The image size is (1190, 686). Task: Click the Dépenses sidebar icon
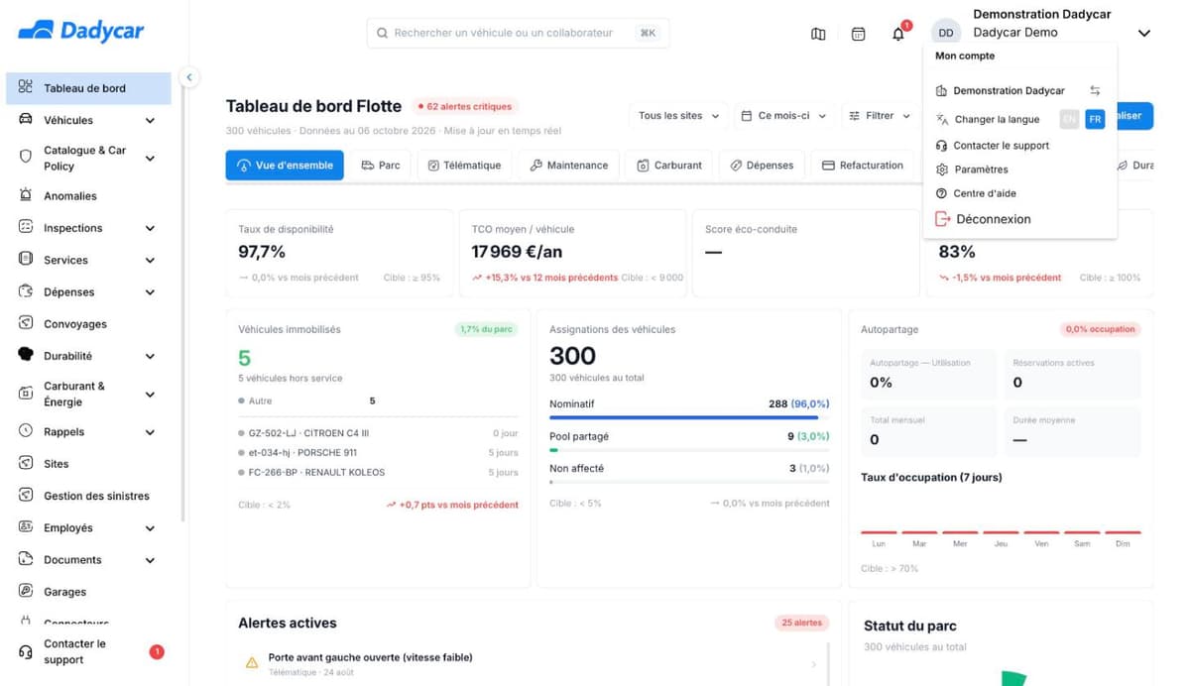26,291
